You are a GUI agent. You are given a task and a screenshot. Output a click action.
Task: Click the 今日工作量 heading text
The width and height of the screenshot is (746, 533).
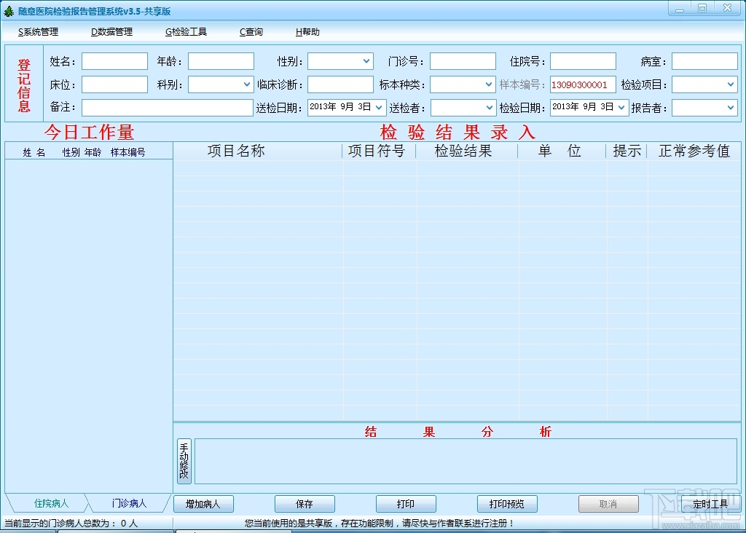(x=90, y=133)
